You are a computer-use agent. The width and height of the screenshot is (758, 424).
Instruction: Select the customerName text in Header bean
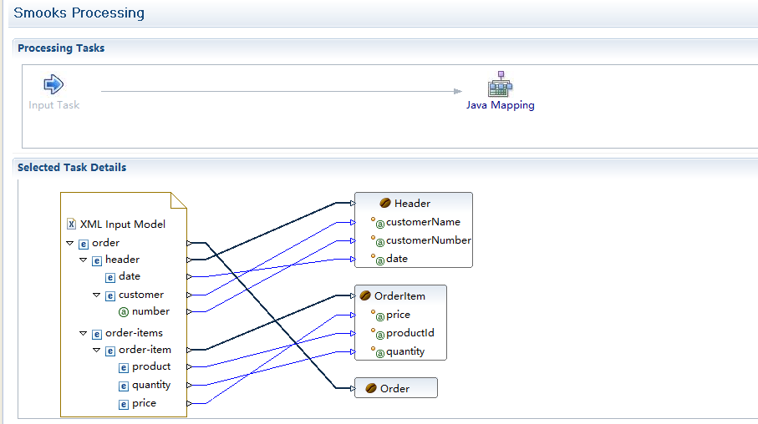423,222
